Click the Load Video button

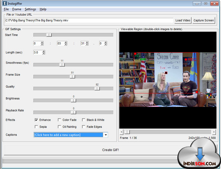(x=183, y=20)
